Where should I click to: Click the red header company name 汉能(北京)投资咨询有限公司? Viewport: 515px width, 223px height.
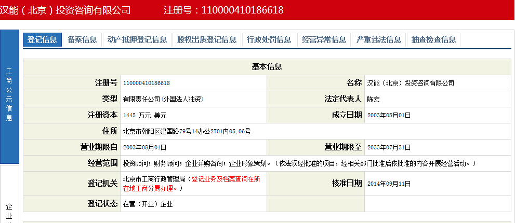(x=65, y=10)
